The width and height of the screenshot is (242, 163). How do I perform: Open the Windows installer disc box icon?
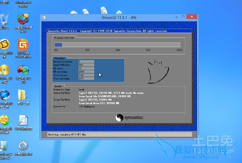(x=4, y=146)
